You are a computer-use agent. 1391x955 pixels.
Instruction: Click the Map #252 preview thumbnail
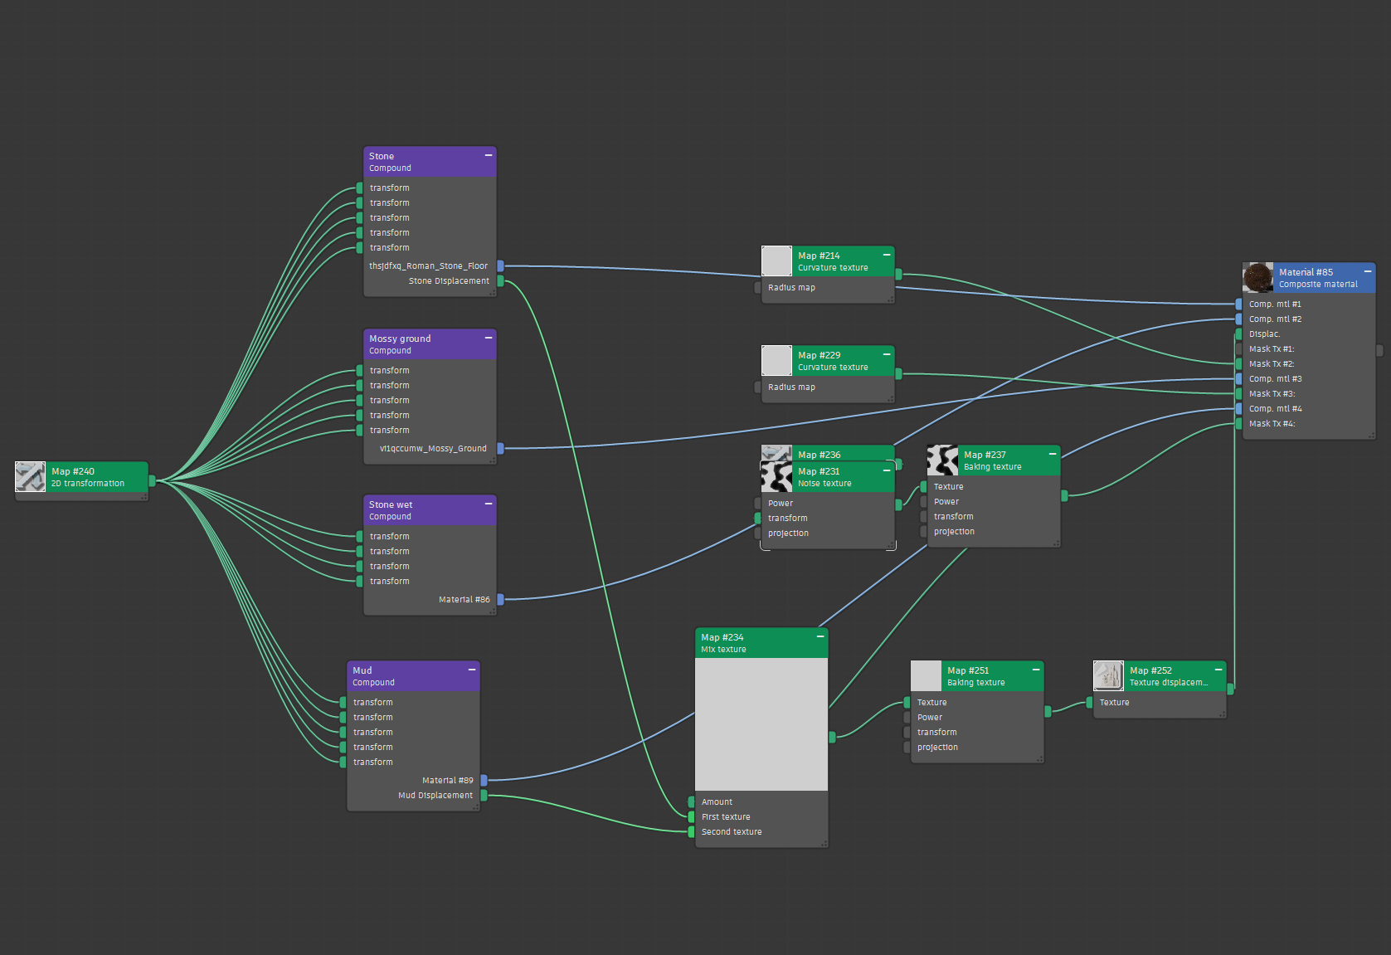(1108, 676)
